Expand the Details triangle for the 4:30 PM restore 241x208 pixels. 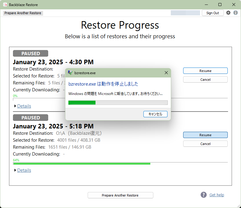[15, 106]
